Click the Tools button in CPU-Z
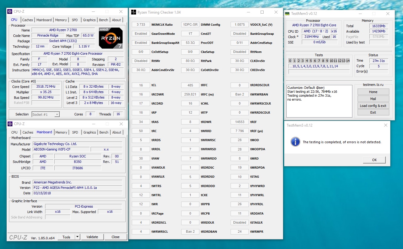Screen dimensions: 403x249 tap(66, 237)
